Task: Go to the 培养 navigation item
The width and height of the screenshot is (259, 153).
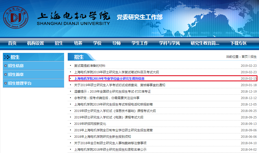Action: coord(78,43)
